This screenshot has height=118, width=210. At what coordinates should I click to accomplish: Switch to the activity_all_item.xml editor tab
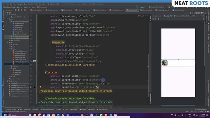coord(116,10)
